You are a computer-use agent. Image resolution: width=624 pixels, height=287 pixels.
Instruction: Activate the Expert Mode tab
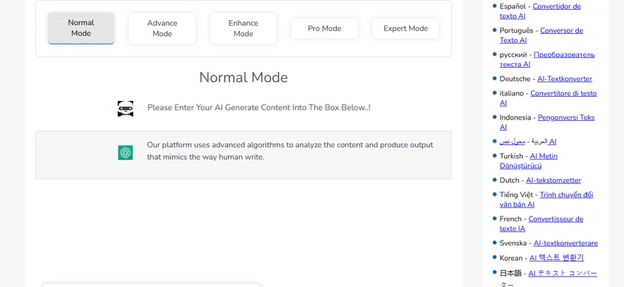point(406,28)
